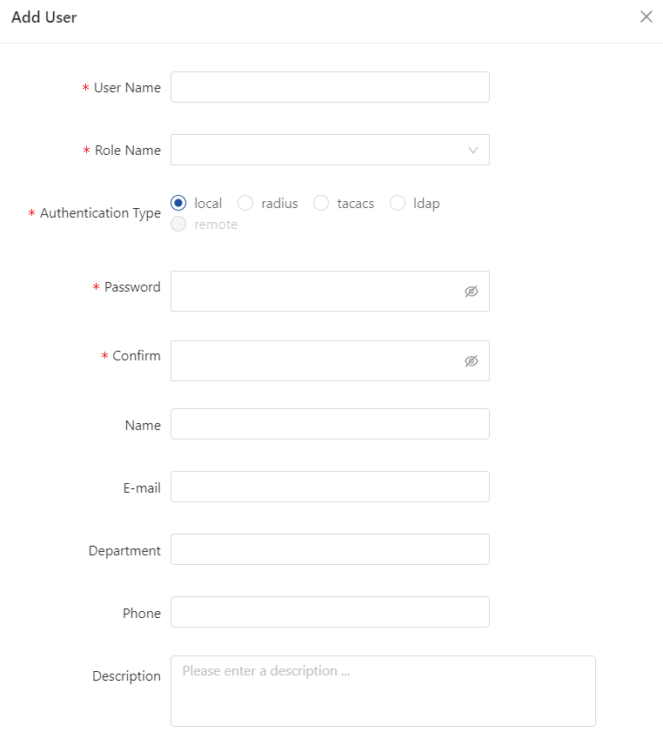Focus the User Name text field
The height and width of the screenshot is (739, 663).
tap(330, 87)
